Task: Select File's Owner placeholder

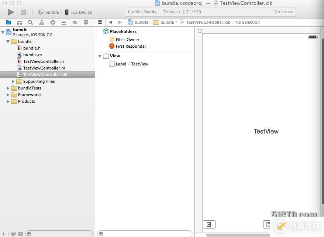Action: click(127, 39)
